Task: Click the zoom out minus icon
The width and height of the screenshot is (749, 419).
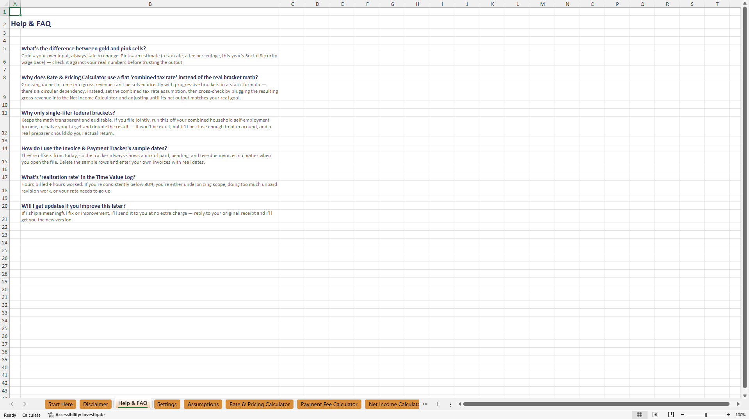Action: [x=683, y=415]
